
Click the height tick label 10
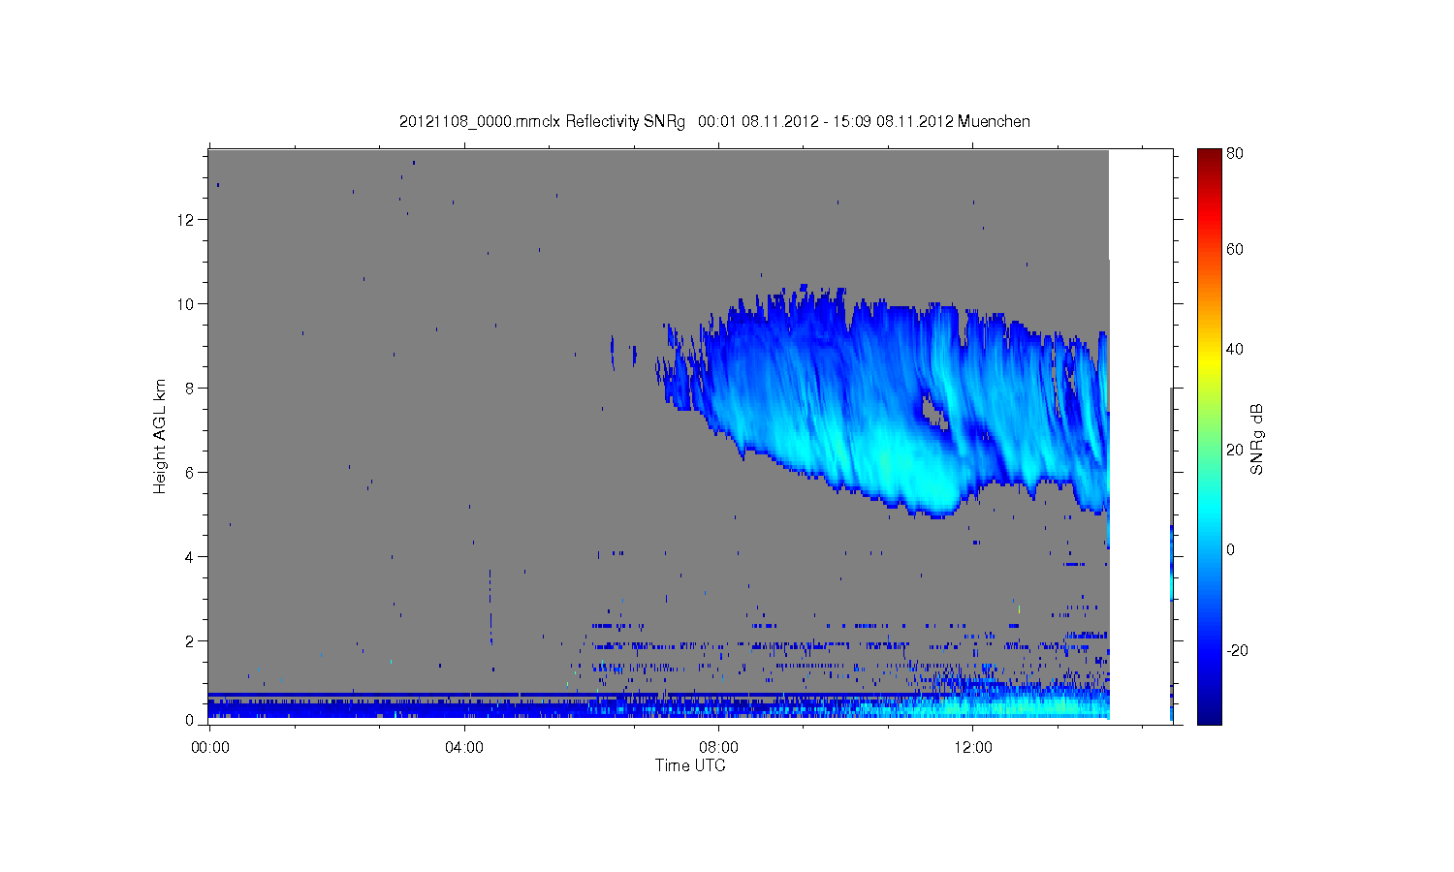[x=185, y=304]
